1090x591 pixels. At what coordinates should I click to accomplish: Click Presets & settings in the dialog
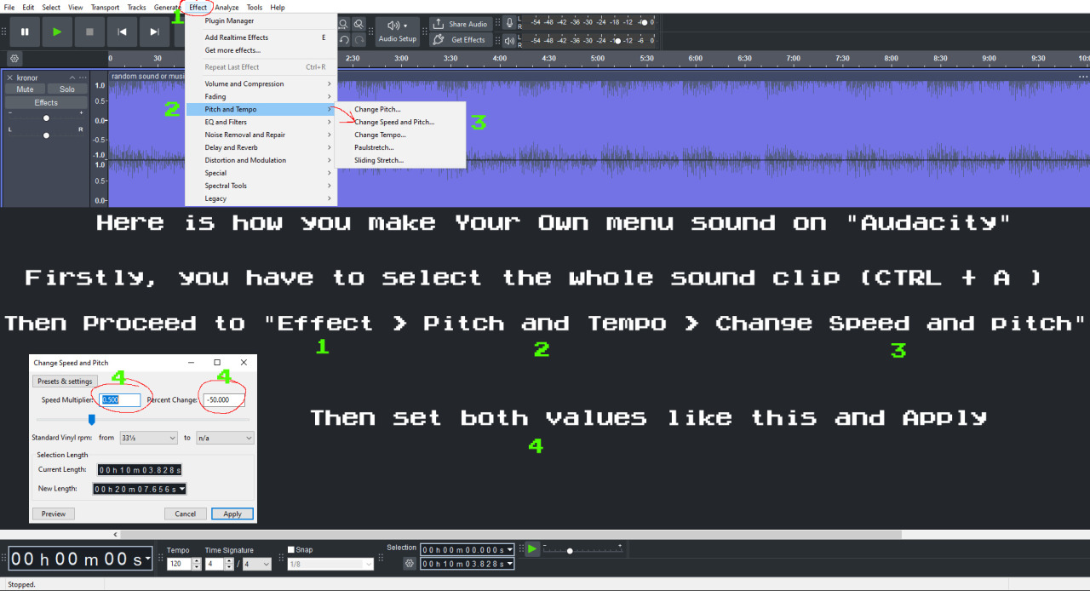pos(65,381)
